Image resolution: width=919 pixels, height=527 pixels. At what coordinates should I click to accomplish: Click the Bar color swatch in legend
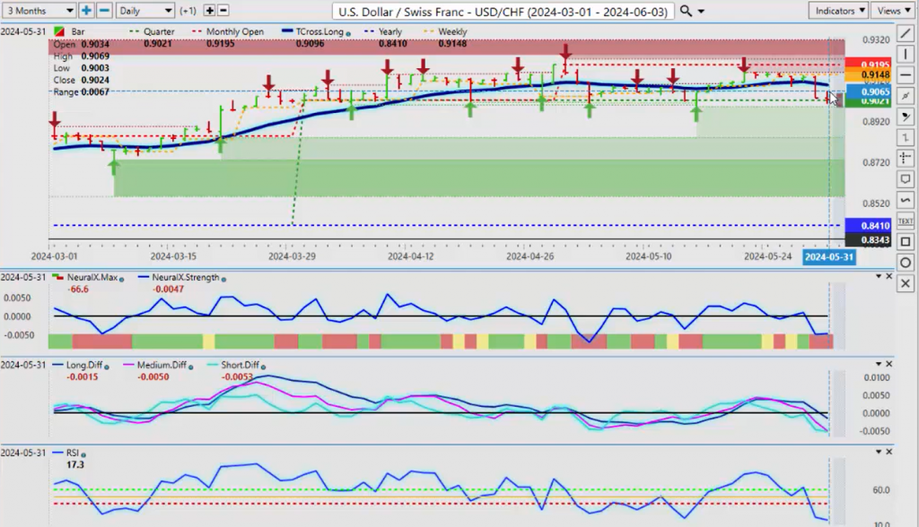pos(58,31)
